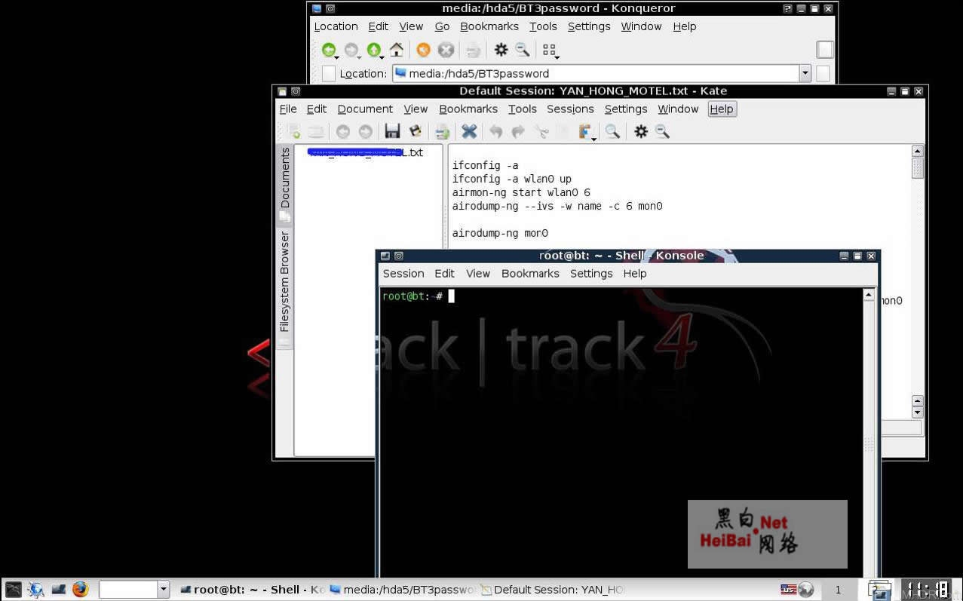The width and height of the screenshot is (963, 601).
Task: Switch to the Default Session Kate taskbar entry
Action: click(x=552, y=590)
